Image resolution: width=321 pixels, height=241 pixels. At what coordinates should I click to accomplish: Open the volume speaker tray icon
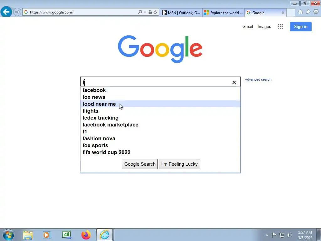[289, 235]
